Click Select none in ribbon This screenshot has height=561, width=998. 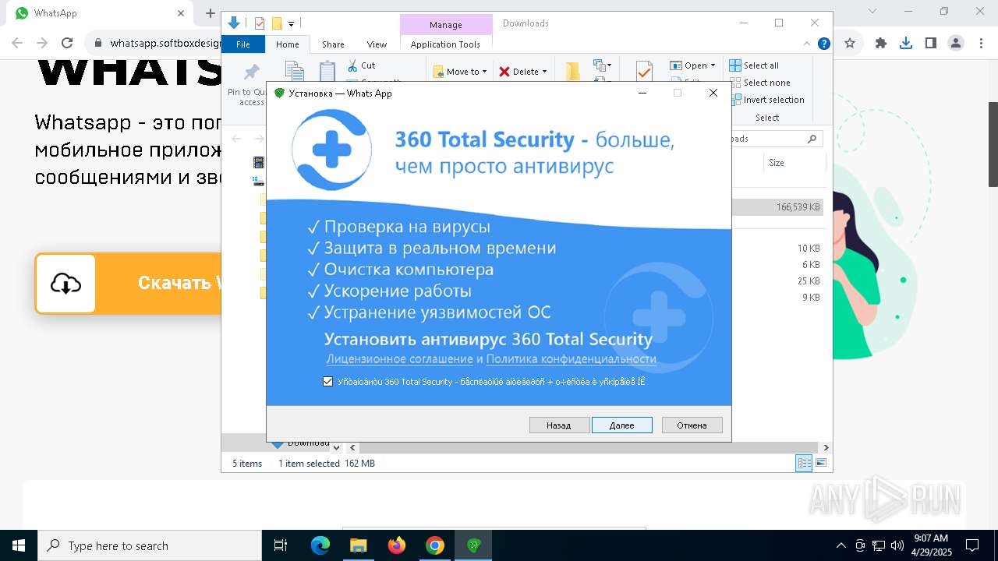(759, 83)
